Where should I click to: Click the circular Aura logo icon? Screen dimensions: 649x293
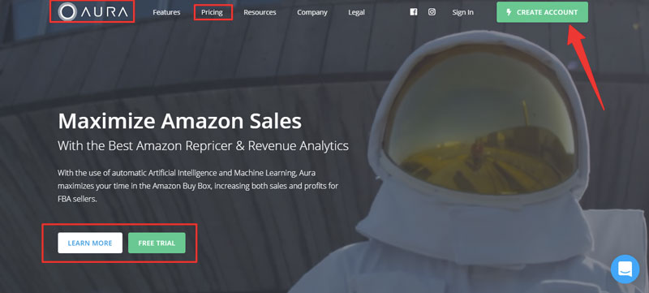point(67,11)
